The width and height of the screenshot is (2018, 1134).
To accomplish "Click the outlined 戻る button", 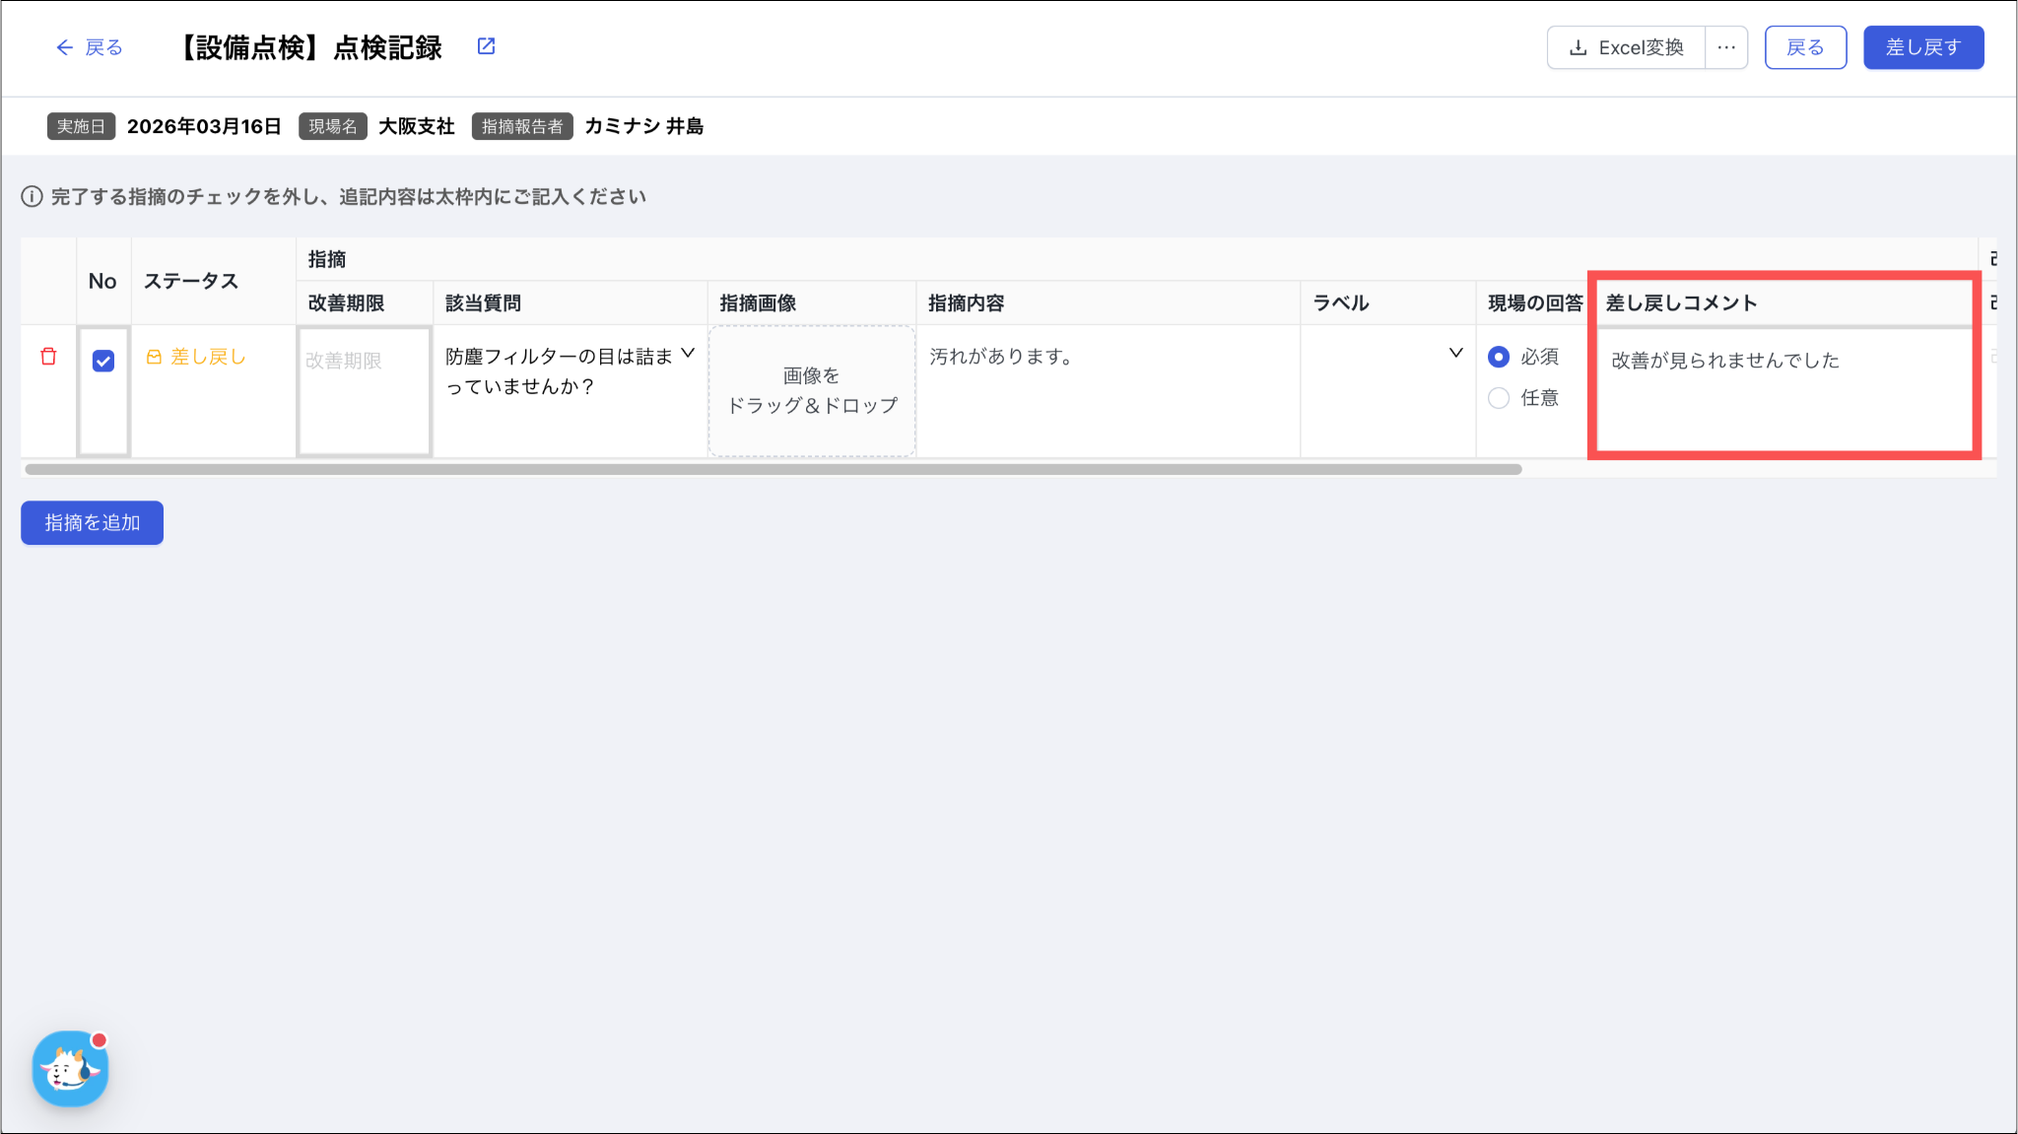I will click(1805, 47).
